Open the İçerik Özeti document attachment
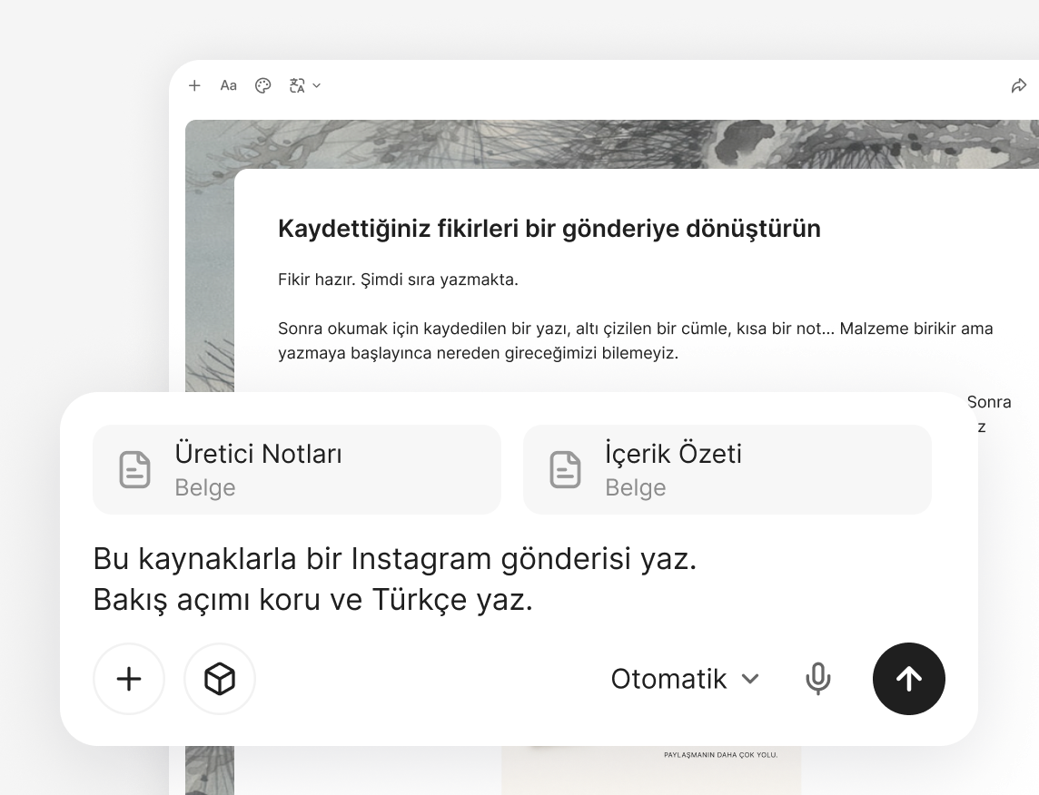The height and width of the screenshot is (795, 1039). pyautogui.click(x=727, y=469)
